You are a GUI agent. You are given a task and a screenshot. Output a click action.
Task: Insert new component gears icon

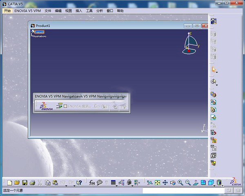coord(214,94)
